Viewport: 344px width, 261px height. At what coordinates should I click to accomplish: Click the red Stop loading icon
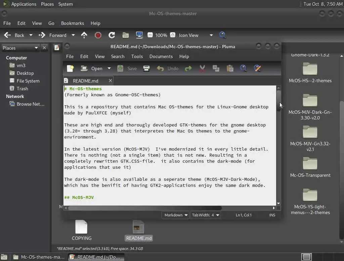[98, 35]
